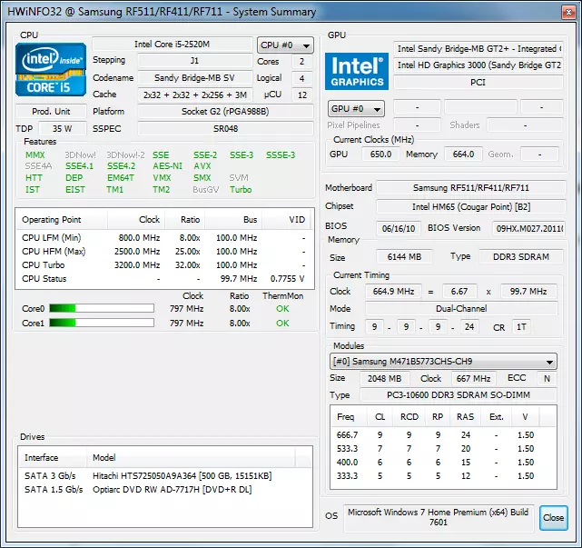Image resolution: width=582 pixels, height=548 pixels.
Task: Click the PC3-10600 DDR3 SDRAM SO-DIMM field
Action: (x=459, y=395)
